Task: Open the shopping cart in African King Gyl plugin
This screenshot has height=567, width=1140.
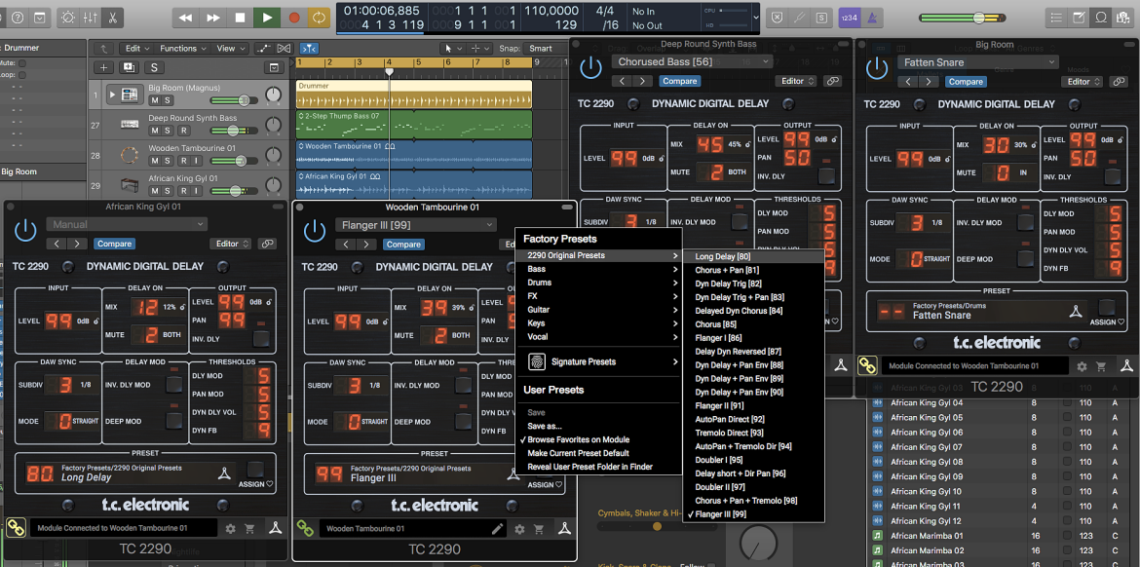Action: click(250, 529)
